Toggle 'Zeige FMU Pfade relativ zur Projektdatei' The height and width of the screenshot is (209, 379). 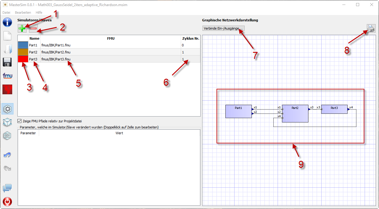coord(20,121)
